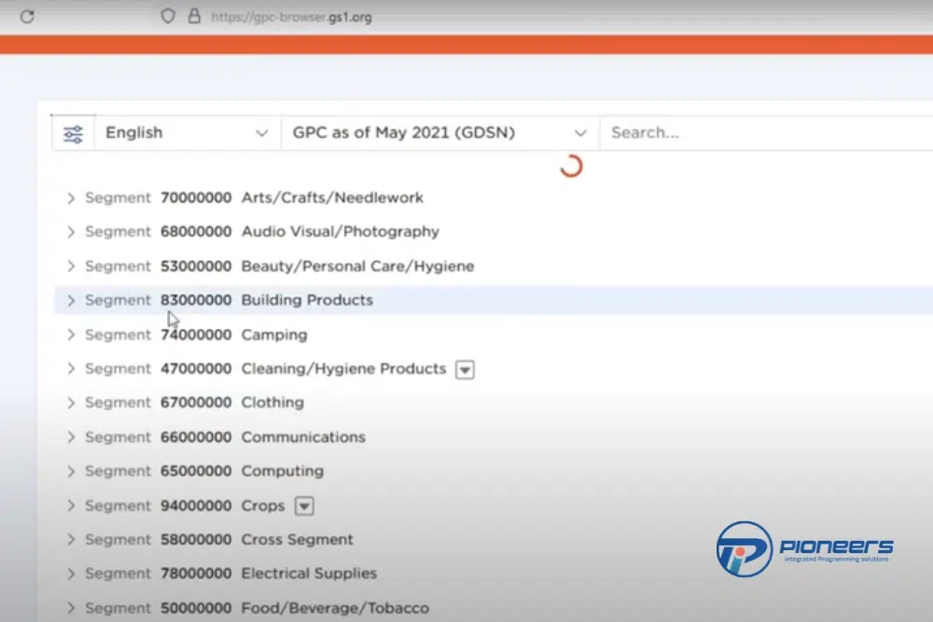Click the Pioneers logo watermark
The width and height of the screenshot is (933, 622).
pos(804,548)
